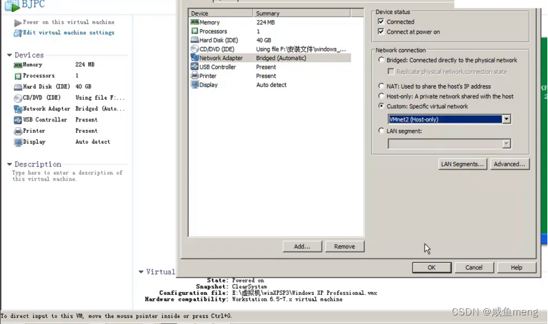
Task: Collapse the Description section
Action: point(9,164)
